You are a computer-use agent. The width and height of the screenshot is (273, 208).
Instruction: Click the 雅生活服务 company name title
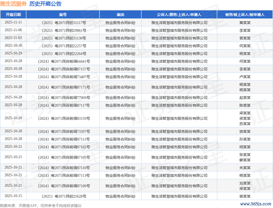[x=14, y=4]
